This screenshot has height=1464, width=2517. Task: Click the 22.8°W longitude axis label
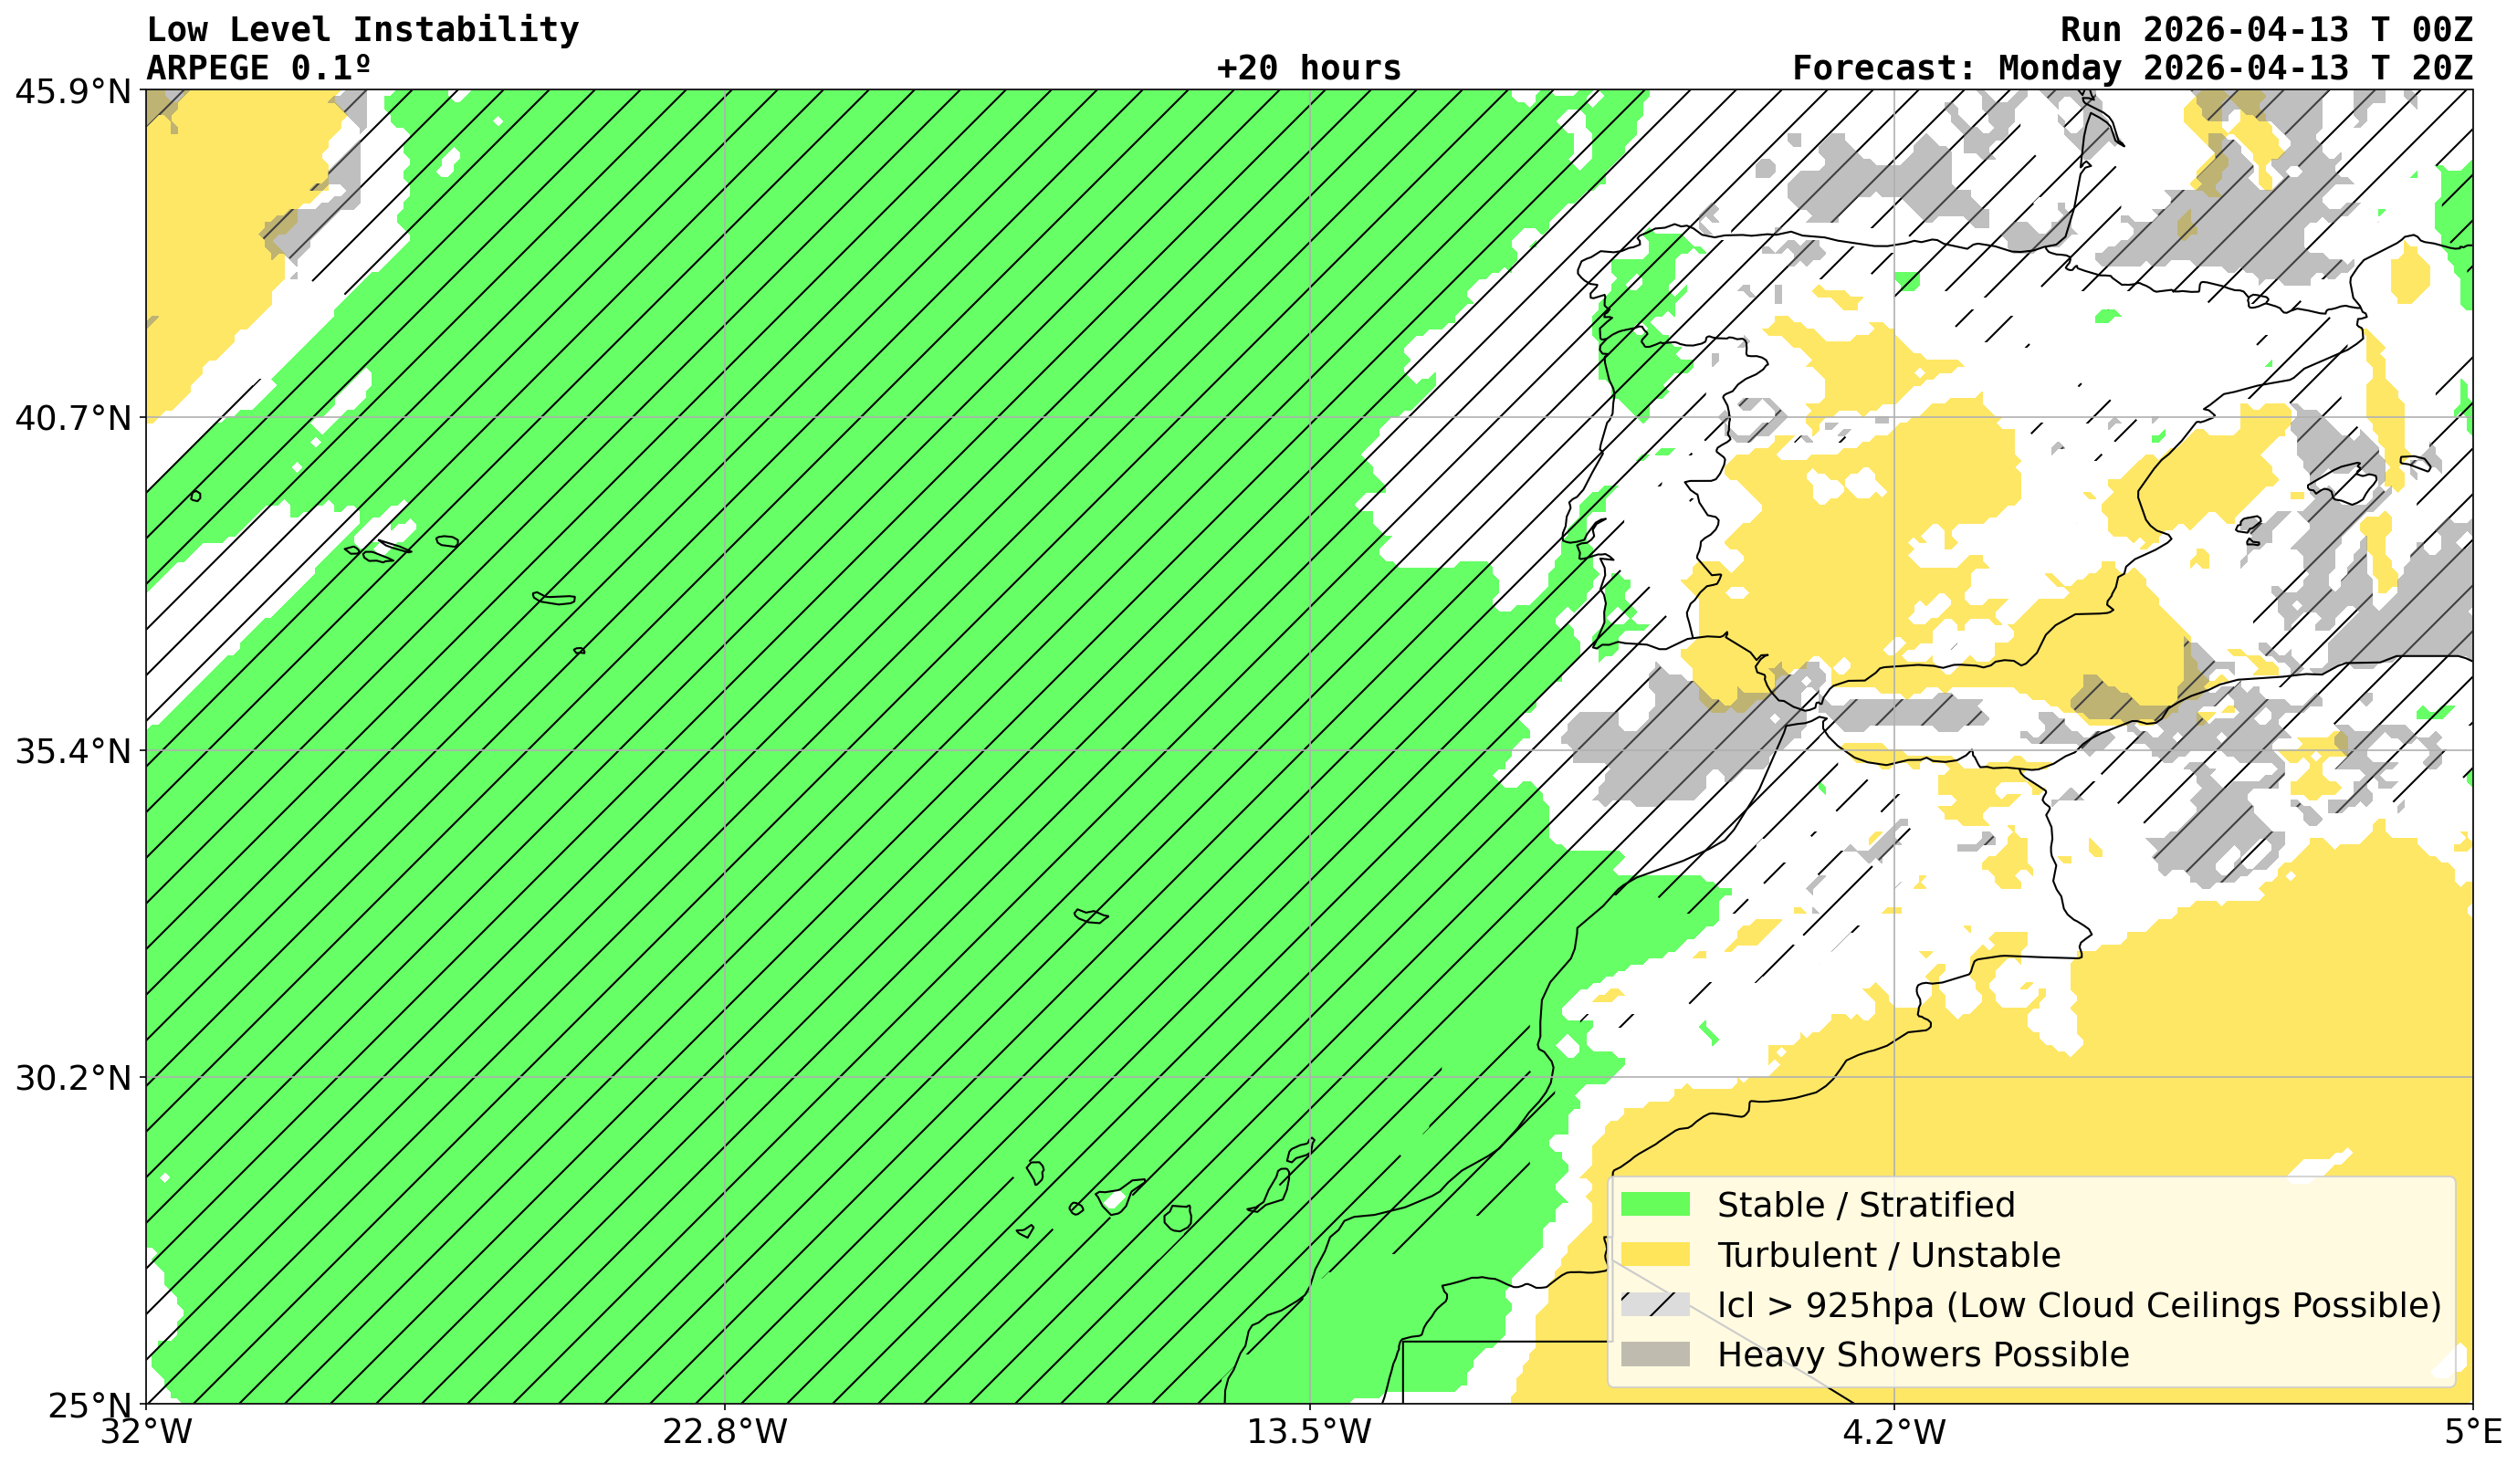725,1432
